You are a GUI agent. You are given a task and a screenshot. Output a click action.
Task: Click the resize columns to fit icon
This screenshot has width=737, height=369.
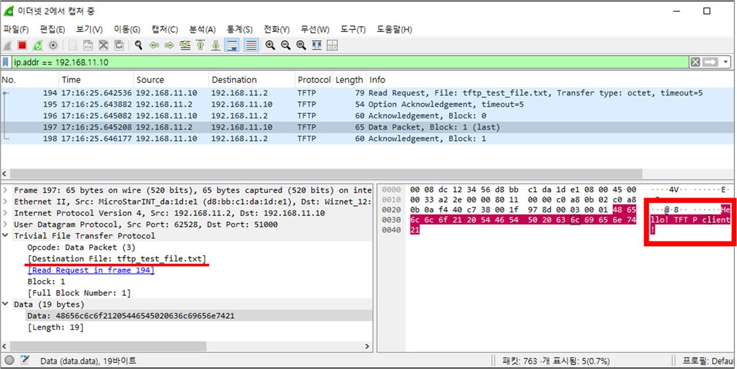317,45
